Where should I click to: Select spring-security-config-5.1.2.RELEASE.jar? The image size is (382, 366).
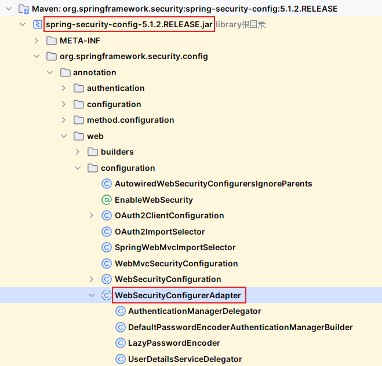pos(129,24)
